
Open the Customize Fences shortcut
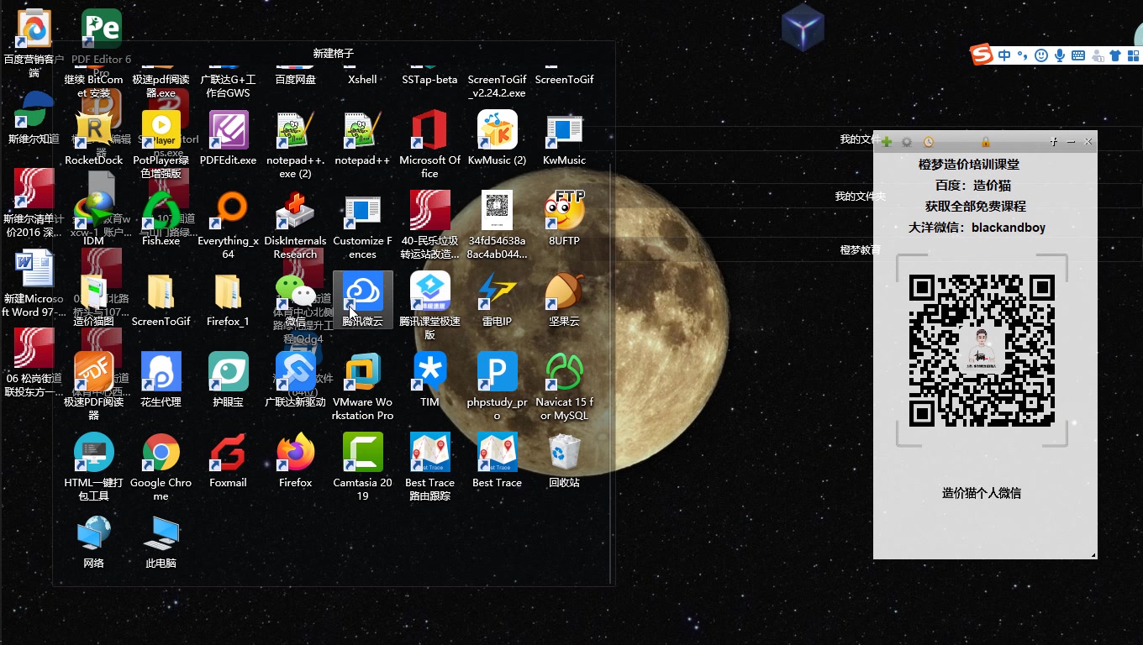tap(363, 225)
